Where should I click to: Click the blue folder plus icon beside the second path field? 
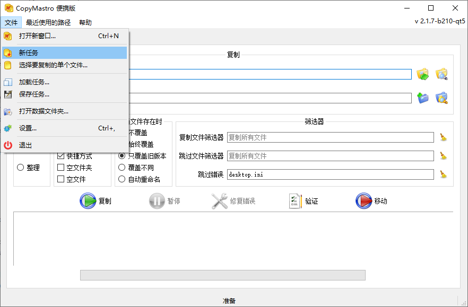[422, 98]
